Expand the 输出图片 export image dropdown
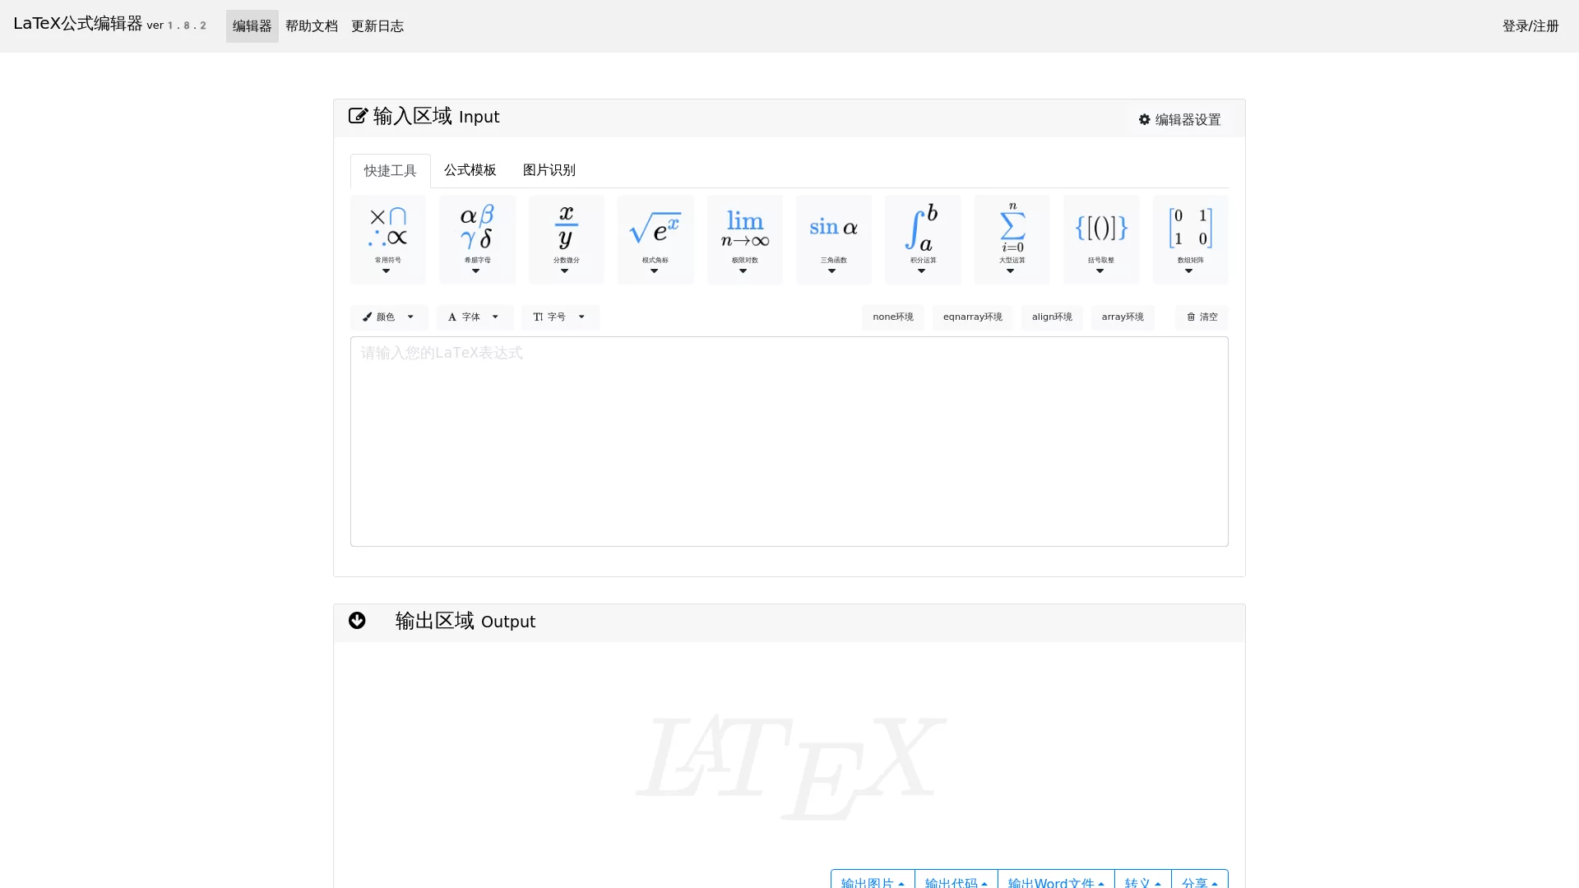Image resolution: width=1579 pixels, height=888 pixels. pos(872,881)
